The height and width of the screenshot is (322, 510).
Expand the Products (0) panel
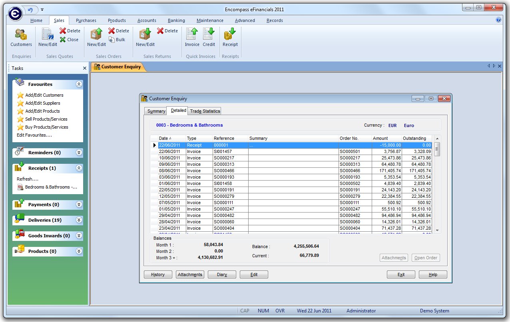click(79, 251)
